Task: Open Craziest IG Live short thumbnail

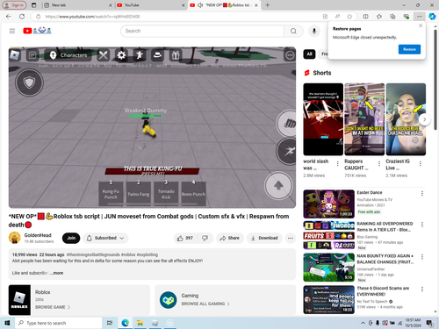Action: click(406, 119)
